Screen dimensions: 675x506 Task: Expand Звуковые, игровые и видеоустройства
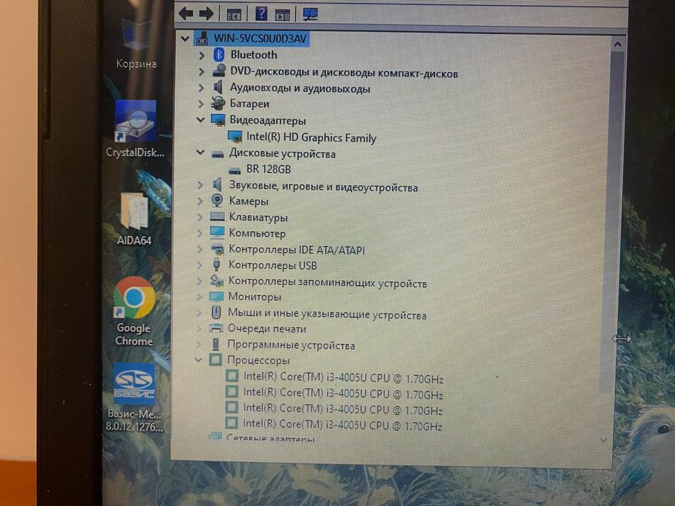pyautogui.click(x=200, y=185)
